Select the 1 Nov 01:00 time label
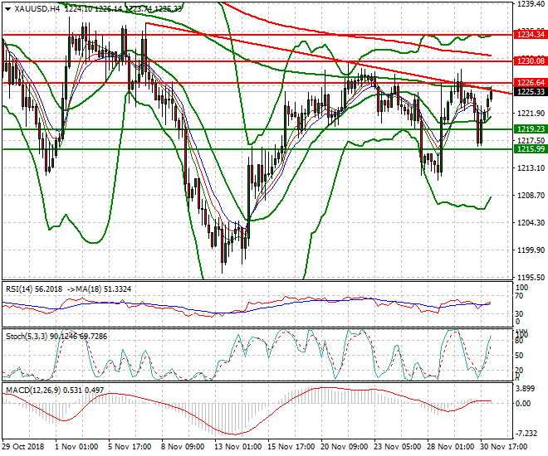 point(76,447)
